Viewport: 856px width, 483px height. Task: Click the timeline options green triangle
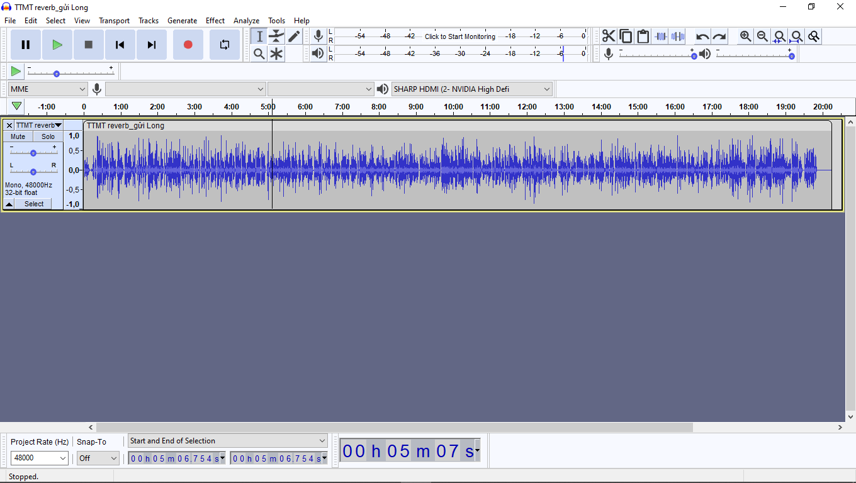point(17,106)
